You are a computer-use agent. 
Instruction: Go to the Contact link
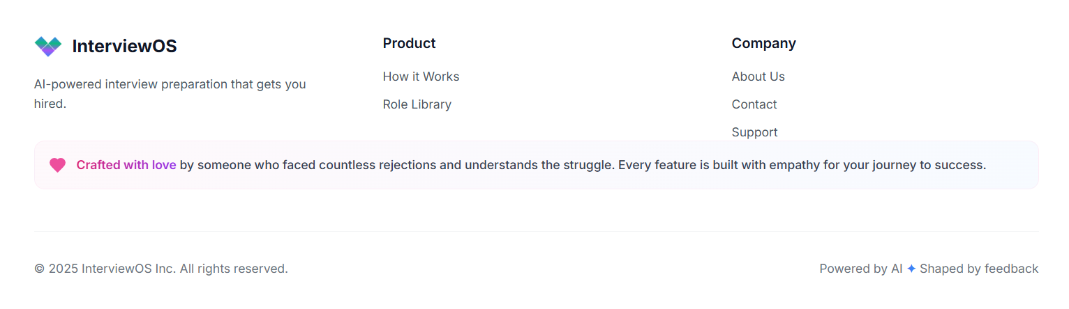tap(754, 104)
